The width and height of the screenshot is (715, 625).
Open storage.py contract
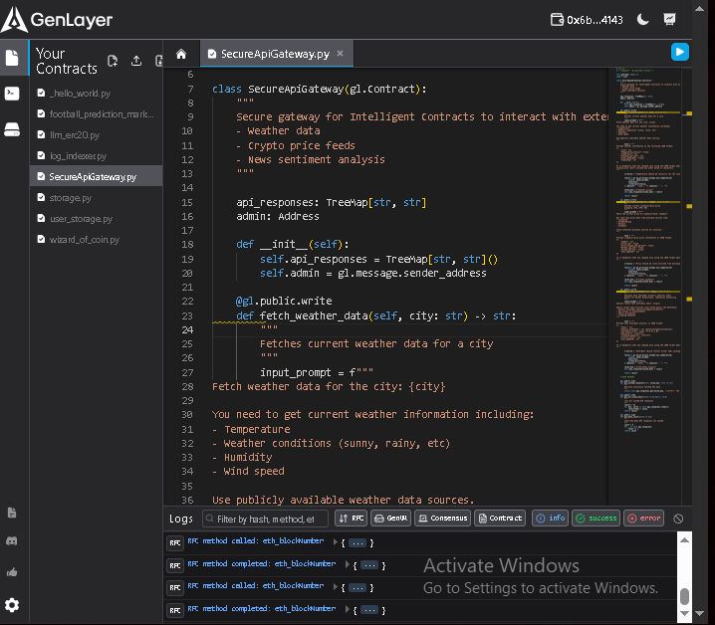click(97, 198)
